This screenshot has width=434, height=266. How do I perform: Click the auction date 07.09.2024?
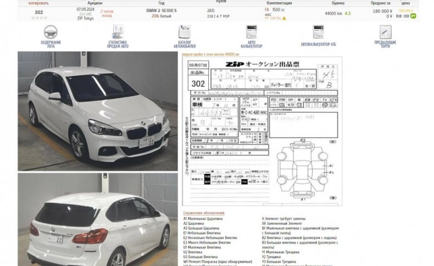coord(86,9)
